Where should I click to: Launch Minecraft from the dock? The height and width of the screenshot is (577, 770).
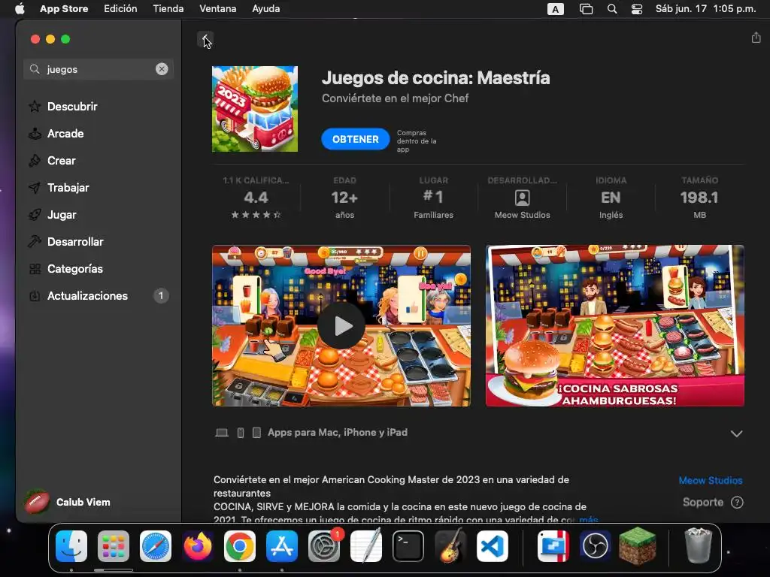(x=638, y=545)
